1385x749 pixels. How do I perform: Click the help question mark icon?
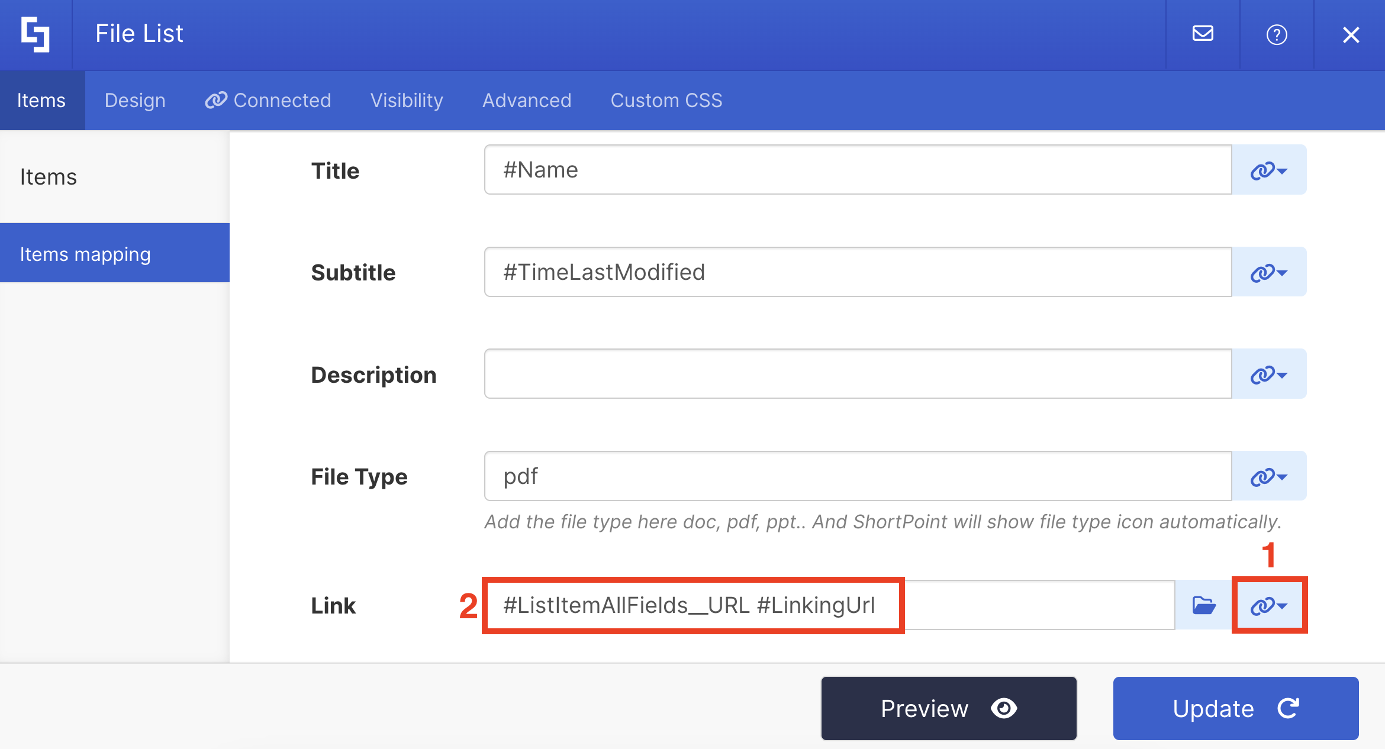pyautogui.click(x=1277, y=34)
